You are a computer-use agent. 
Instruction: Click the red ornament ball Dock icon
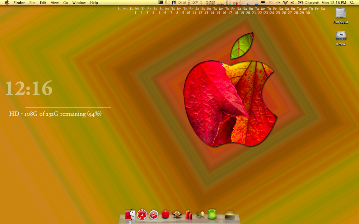pos(165,214)
